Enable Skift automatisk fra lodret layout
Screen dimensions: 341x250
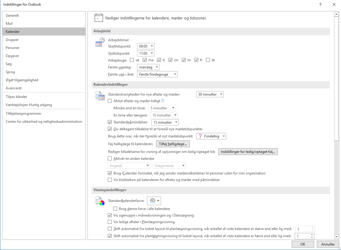tap(110, 229)
